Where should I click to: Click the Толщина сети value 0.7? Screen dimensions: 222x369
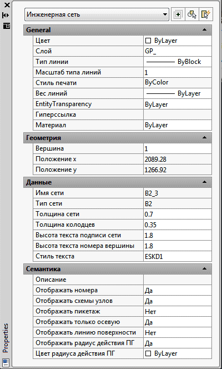(x=178, y=214)
